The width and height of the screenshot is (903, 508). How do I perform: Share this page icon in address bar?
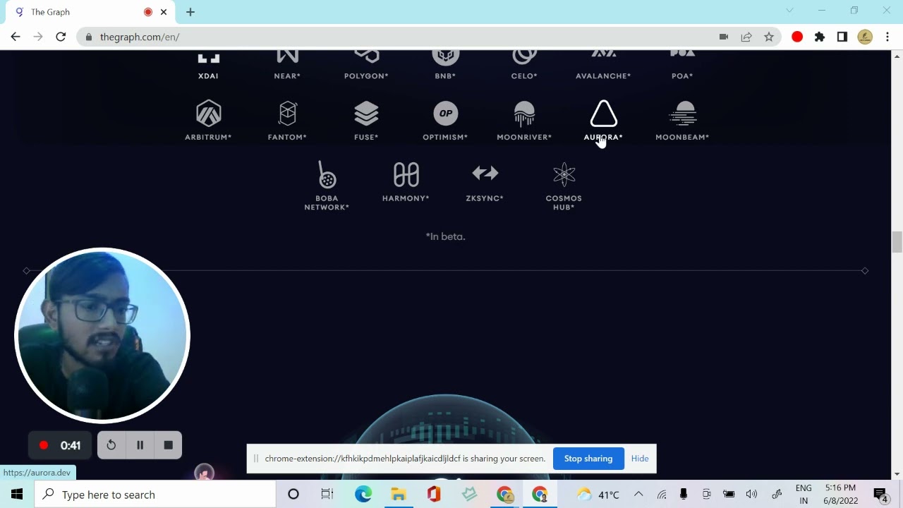746,37
